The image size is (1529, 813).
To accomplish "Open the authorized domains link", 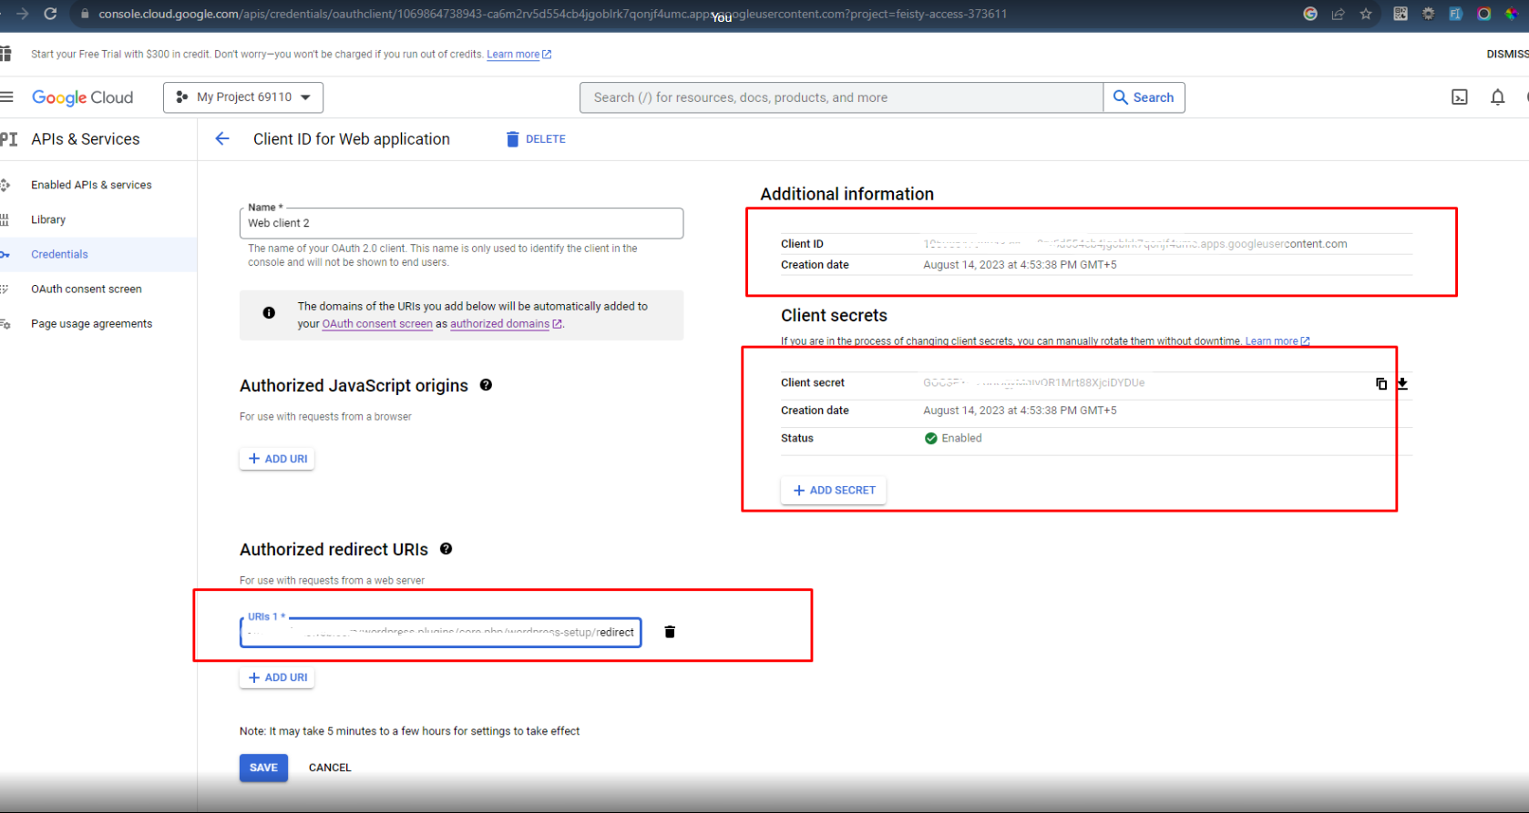I will [500, 324].
